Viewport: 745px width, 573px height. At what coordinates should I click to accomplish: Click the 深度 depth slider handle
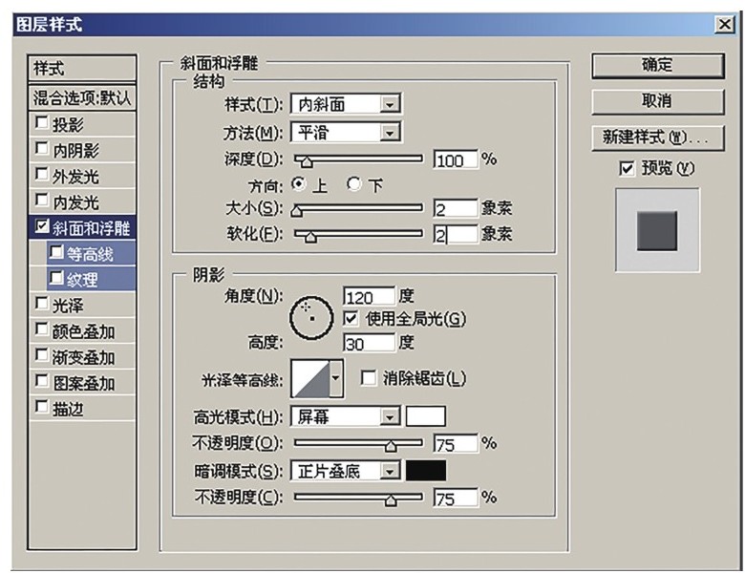point(307,162)
